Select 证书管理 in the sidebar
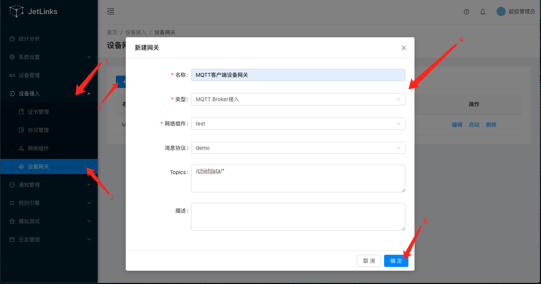 click(x=38, y=112)
